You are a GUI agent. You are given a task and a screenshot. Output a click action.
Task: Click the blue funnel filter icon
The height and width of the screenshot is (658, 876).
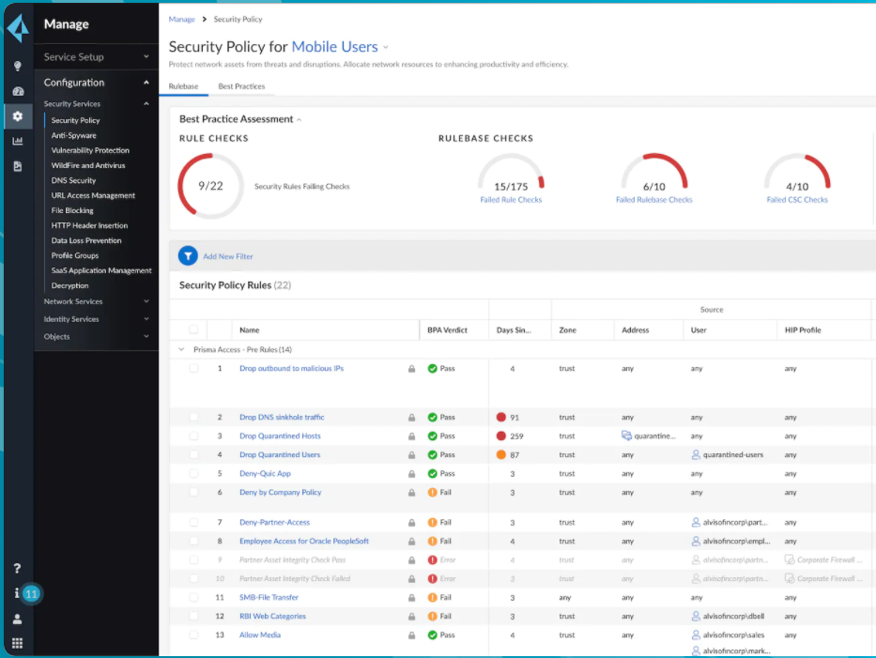click(x=188, y=256)
